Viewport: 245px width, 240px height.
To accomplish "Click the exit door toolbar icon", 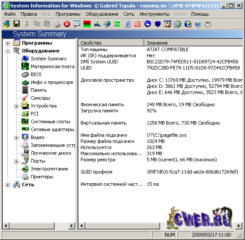I will [x=7, y=24].
